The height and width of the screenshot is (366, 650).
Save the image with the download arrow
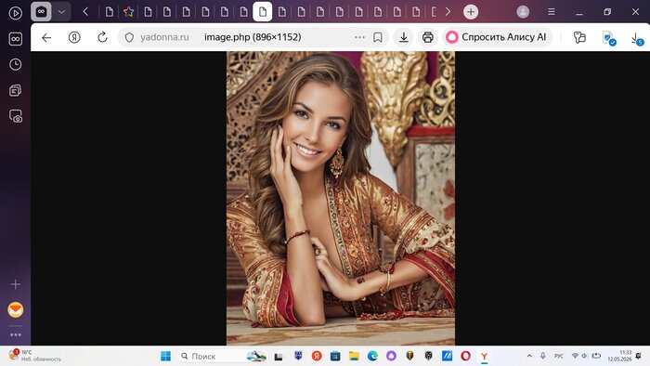[x=403, y=38]
